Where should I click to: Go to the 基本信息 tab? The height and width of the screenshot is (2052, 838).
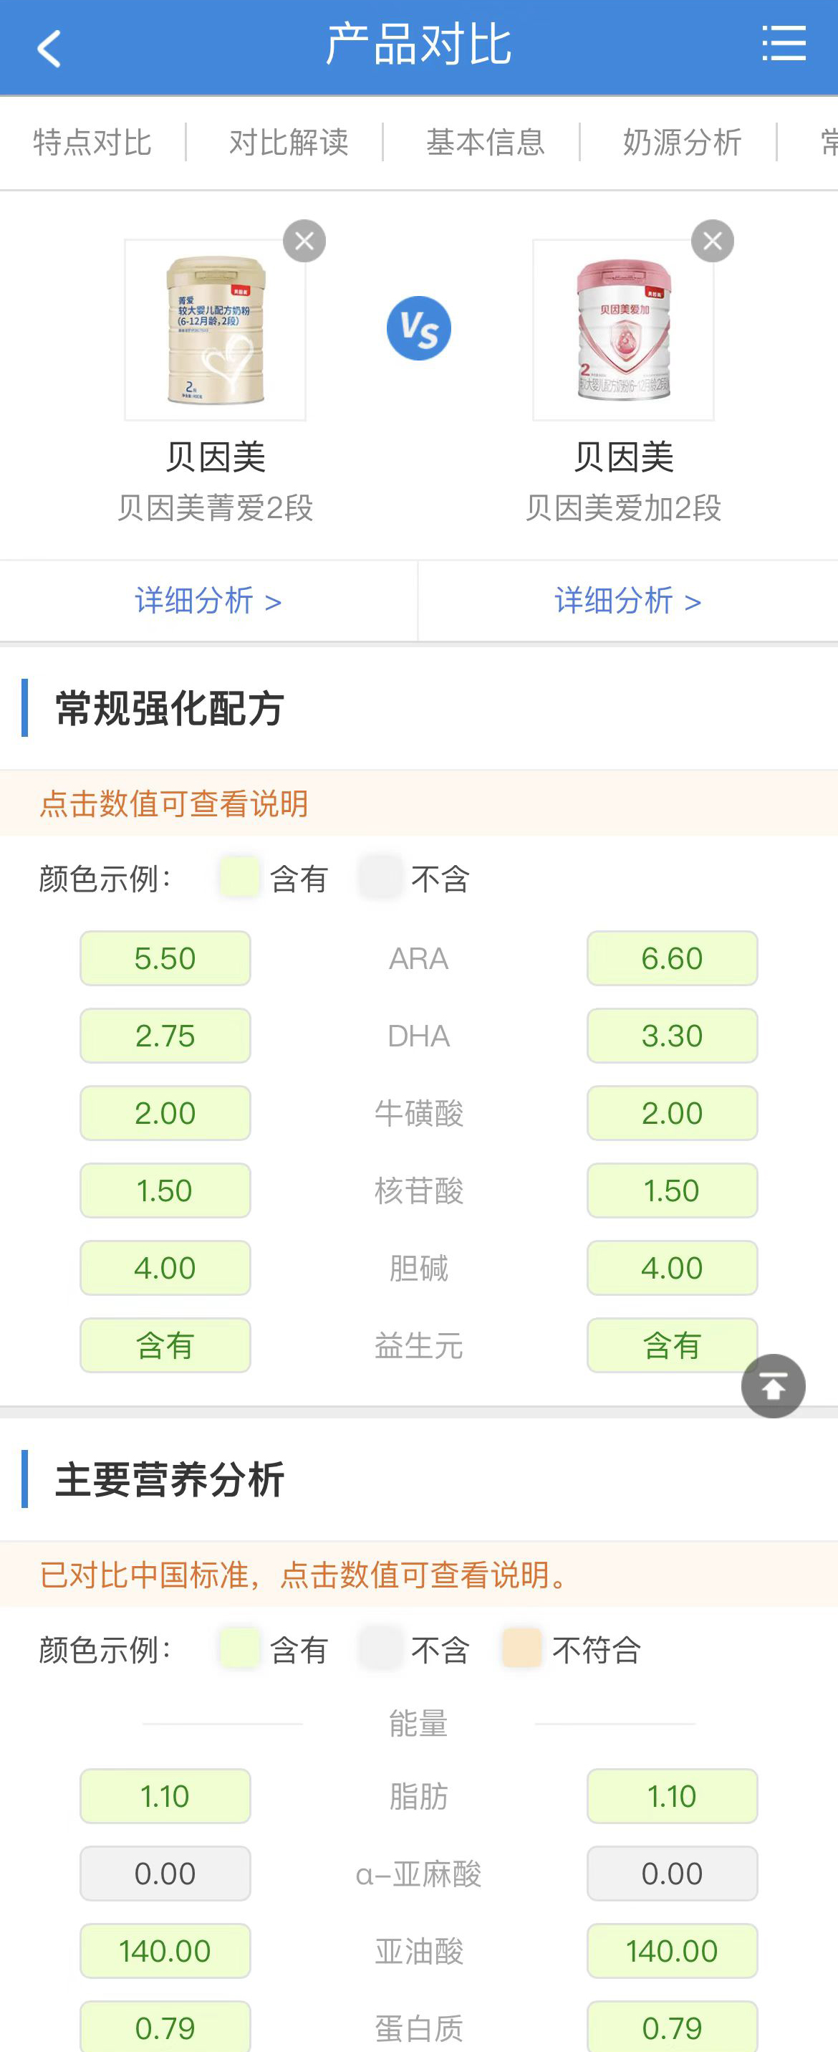(486, 143)
